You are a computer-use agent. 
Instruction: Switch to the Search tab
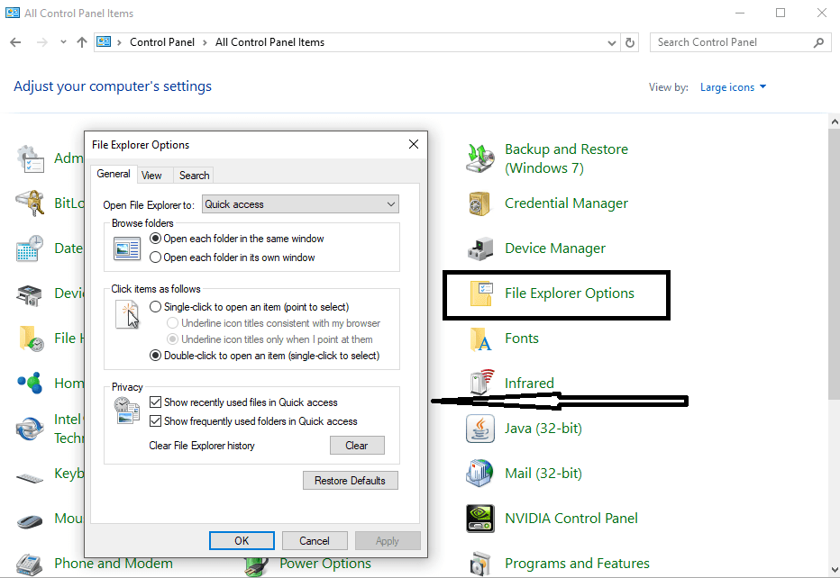194,176
